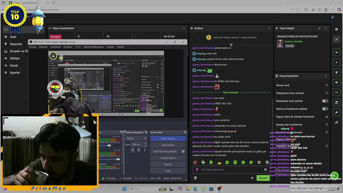Undock the Kontroller panel
Screen dimensions: 343x193
(185, 132)
